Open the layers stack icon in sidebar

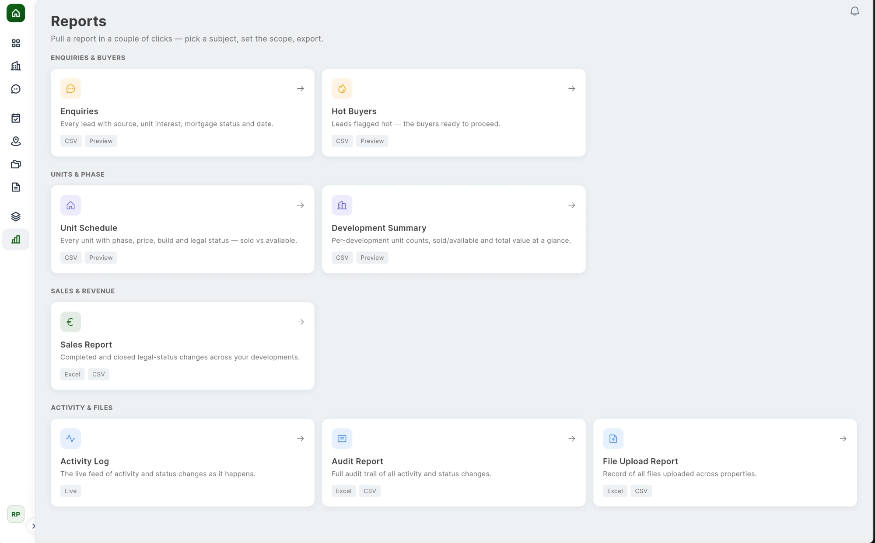(x=16, y=216)
